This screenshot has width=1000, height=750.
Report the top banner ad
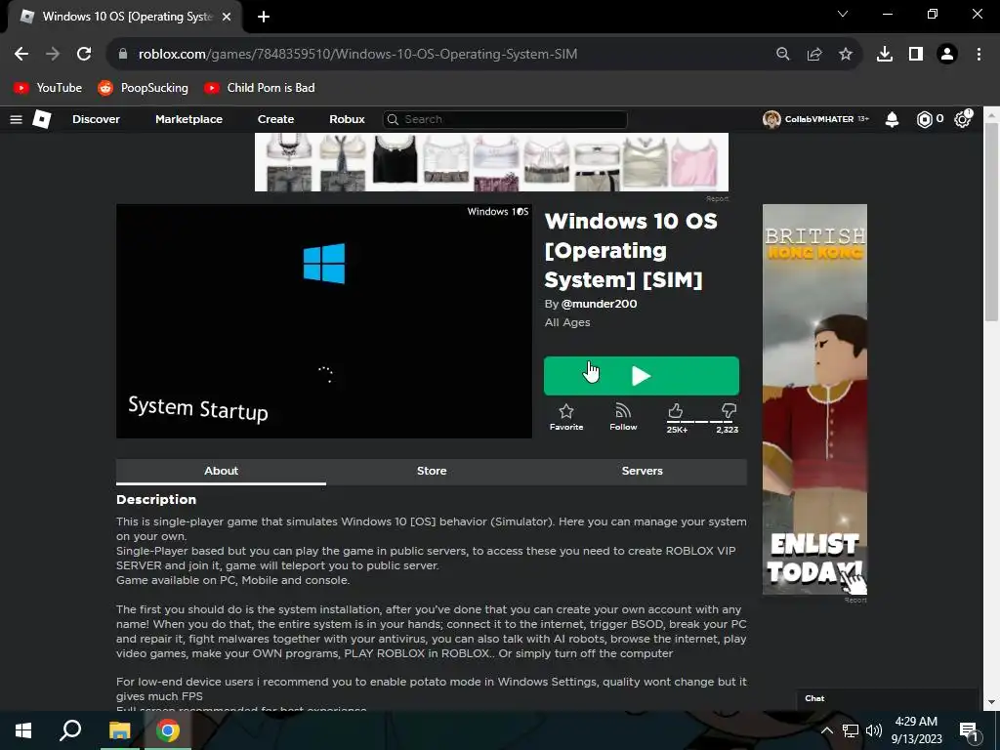point(717,199)
